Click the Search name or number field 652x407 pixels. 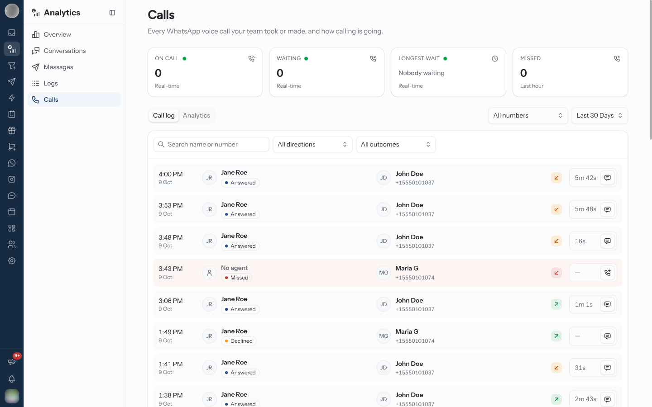211,144
